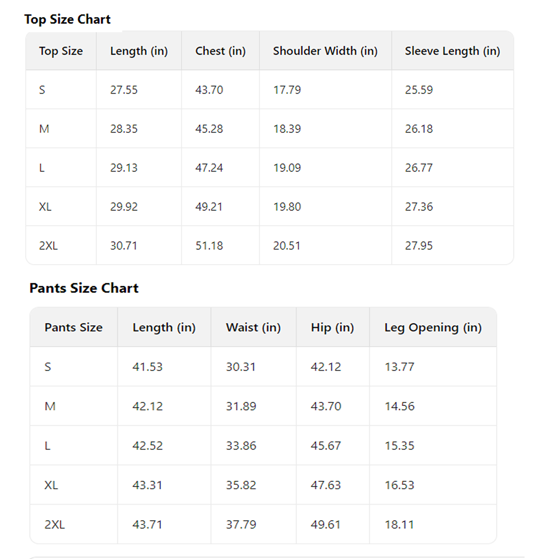This screenshot has height=559, width=559.
Task: Click the Top Size column header
Action: click(61, 51)
